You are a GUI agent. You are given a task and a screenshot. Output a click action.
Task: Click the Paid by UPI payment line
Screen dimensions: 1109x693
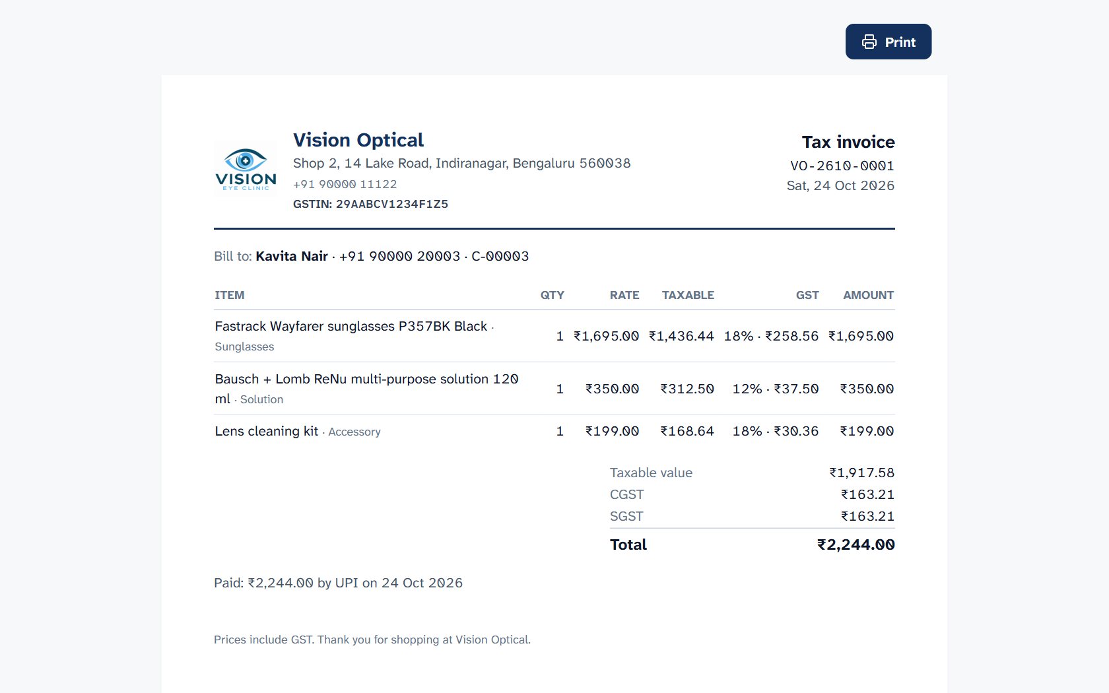coord(338,583)
